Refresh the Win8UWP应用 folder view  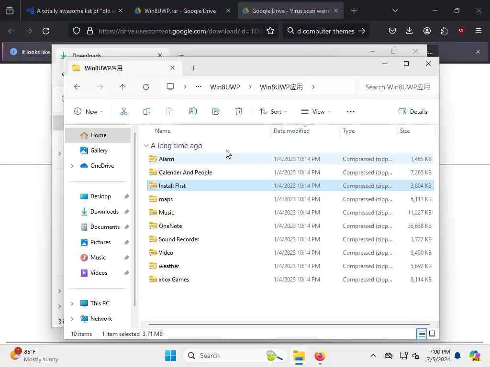146,87
